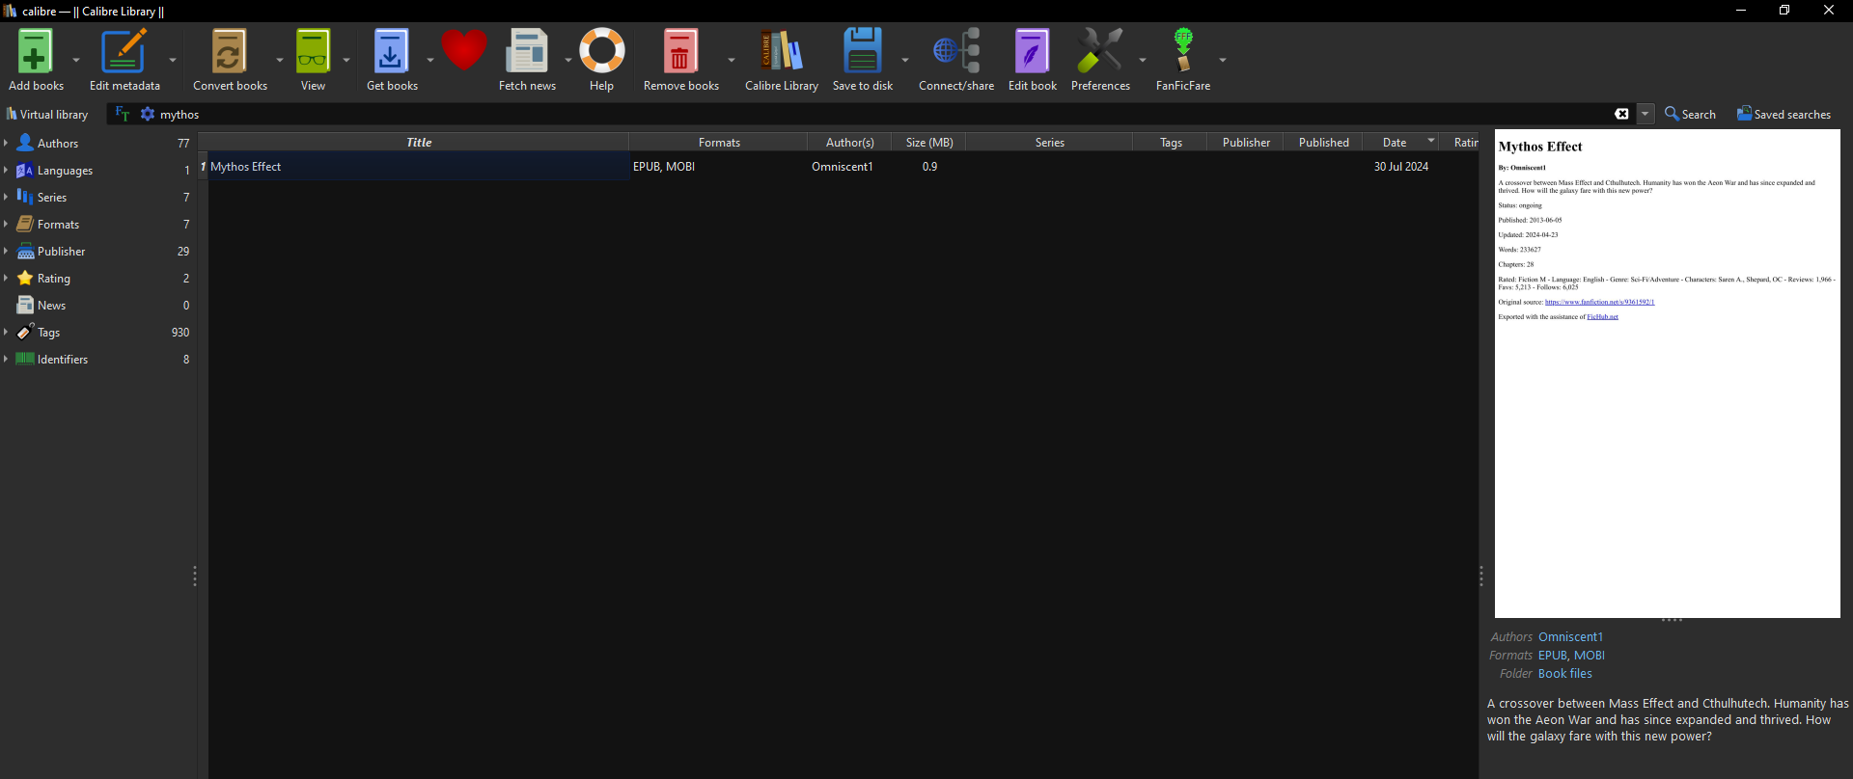Open Preferences
Image resolution: width=1853 pixels, height=779 pixels.
tap(1100, 51)
